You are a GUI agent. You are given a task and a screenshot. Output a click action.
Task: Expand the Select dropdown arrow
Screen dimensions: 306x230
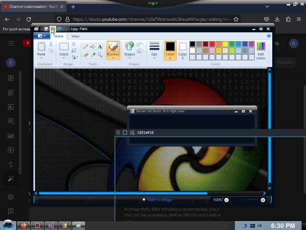64,58
